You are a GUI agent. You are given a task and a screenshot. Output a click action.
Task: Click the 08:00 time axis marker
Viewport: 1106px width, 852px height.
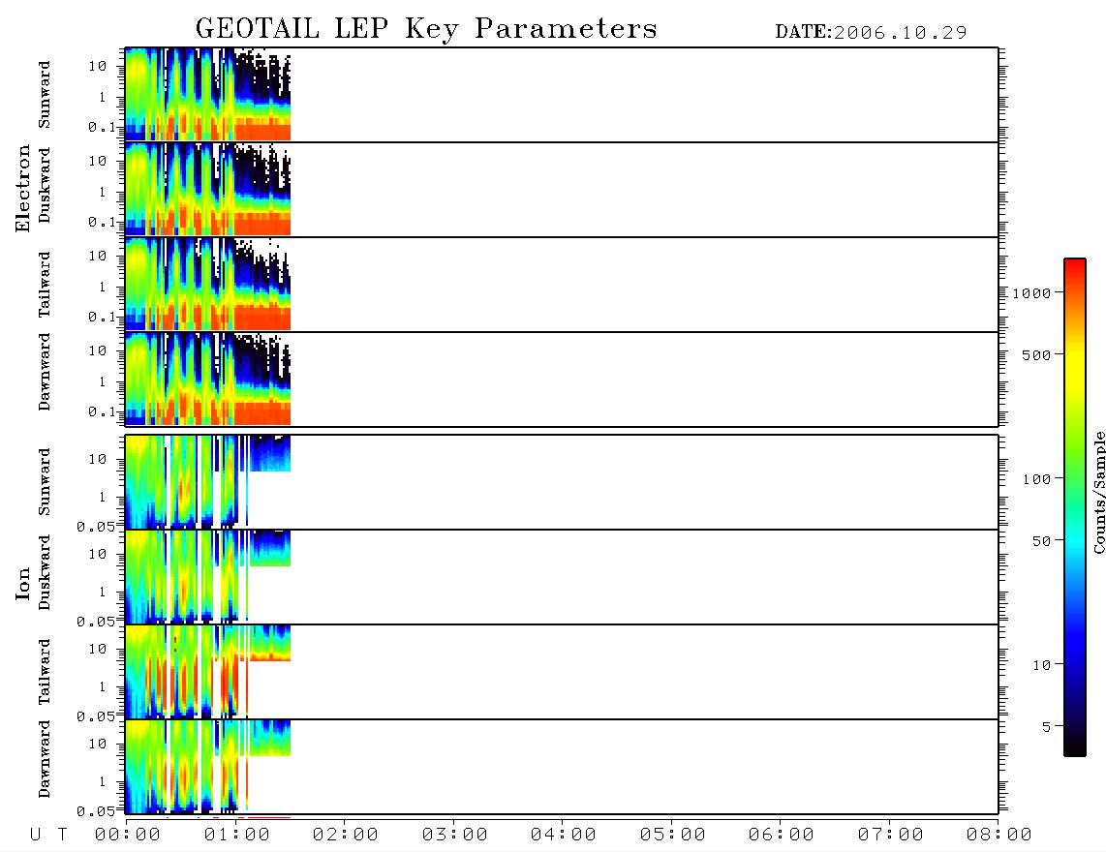point(999,836)
